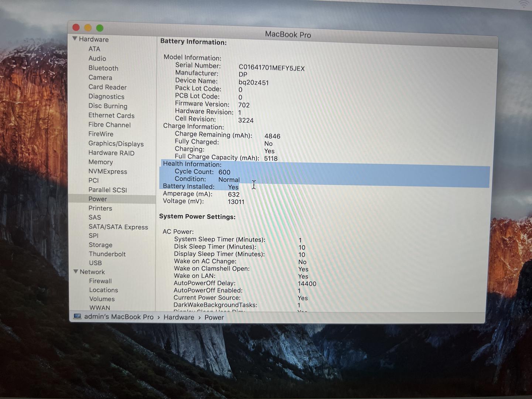Click the laptop icon in path bar
The image size is (532, 399).
click(x=77, y=317)
